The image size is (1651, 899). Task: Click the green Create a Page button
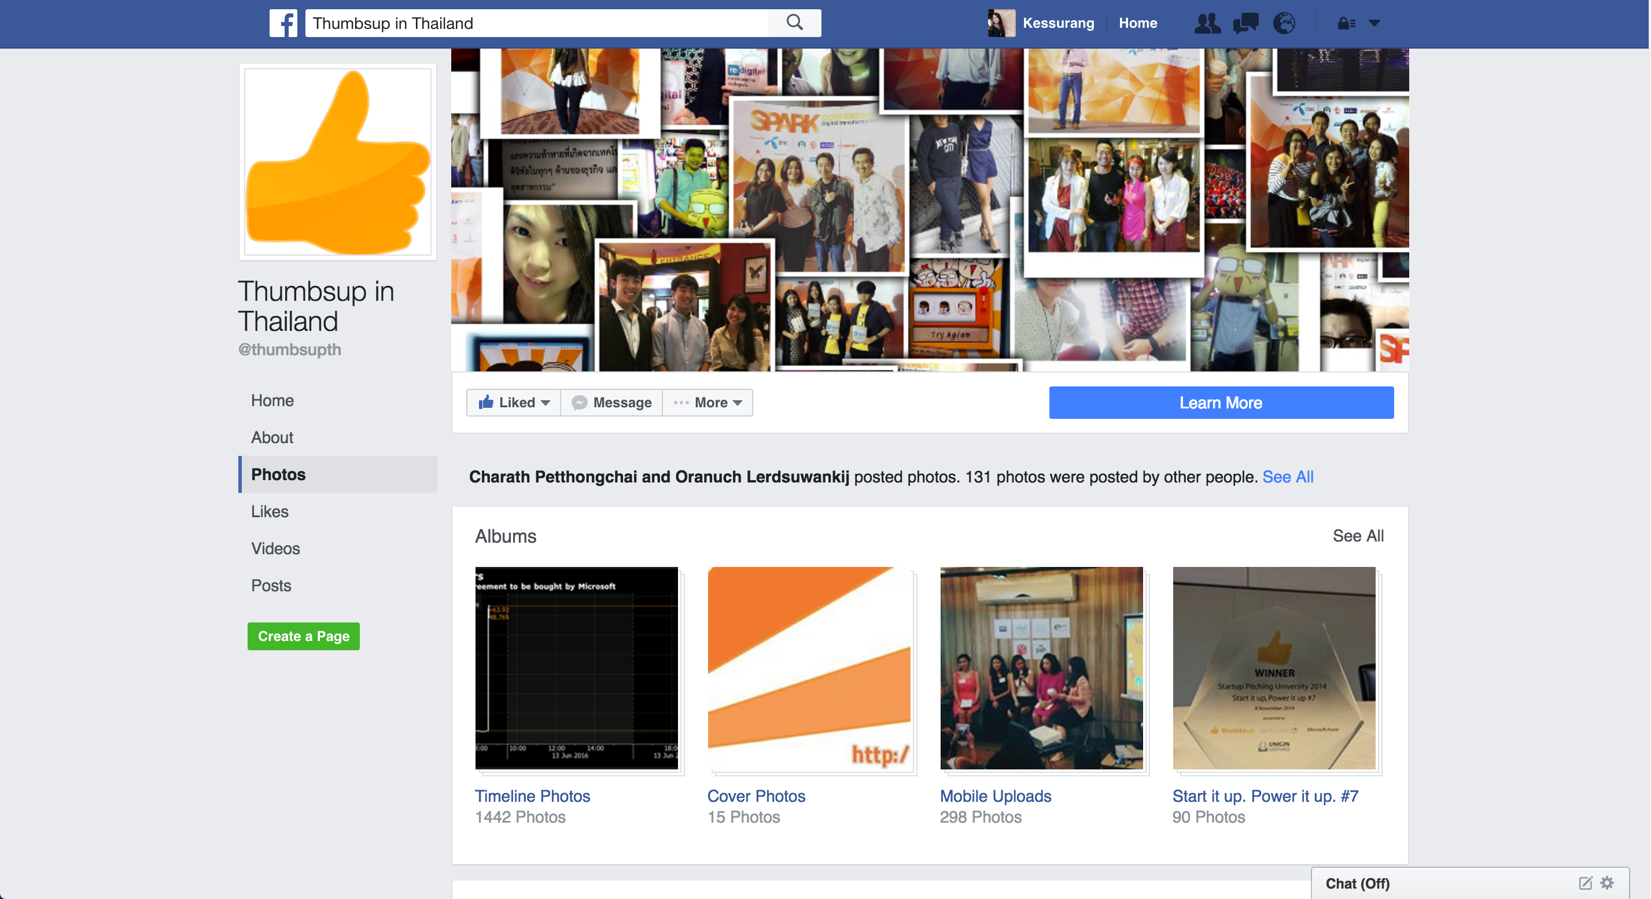303,636
